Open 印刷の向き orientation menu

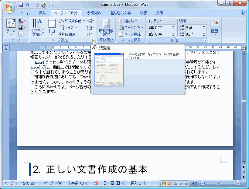[x=72, y=21]
